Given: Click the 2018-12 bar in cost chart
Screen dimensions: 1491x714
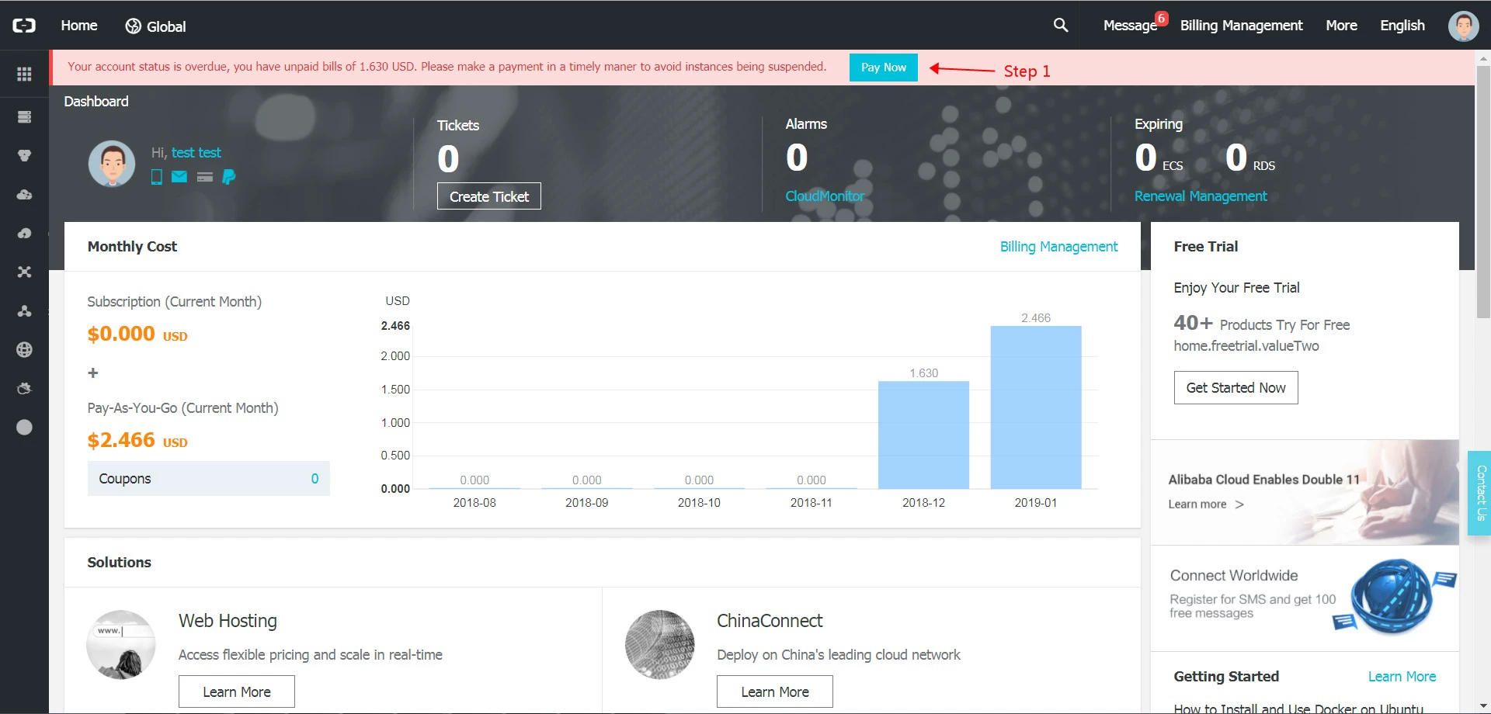Looking at the screenshot, I should (x=923, y=435).
